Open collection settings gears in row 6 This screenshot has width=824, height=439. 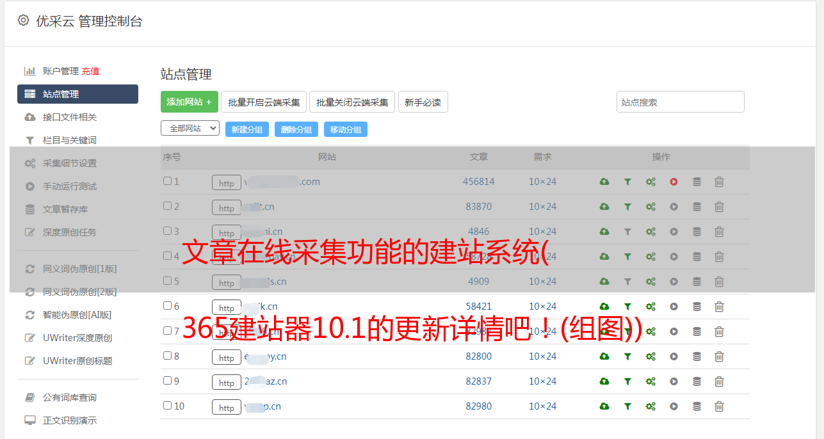click(x=650, y=307)
